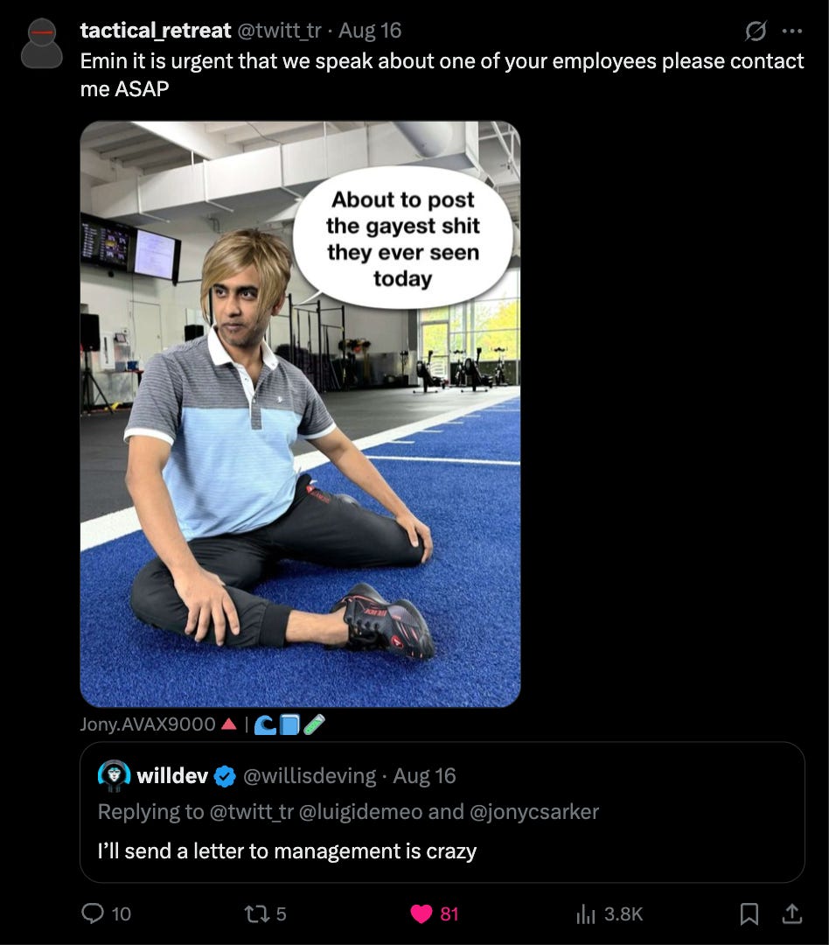Open the @willisdeving handle
The width and height of the screenshot is (829, 945).
pyautogui.click(x=310, y=775)
